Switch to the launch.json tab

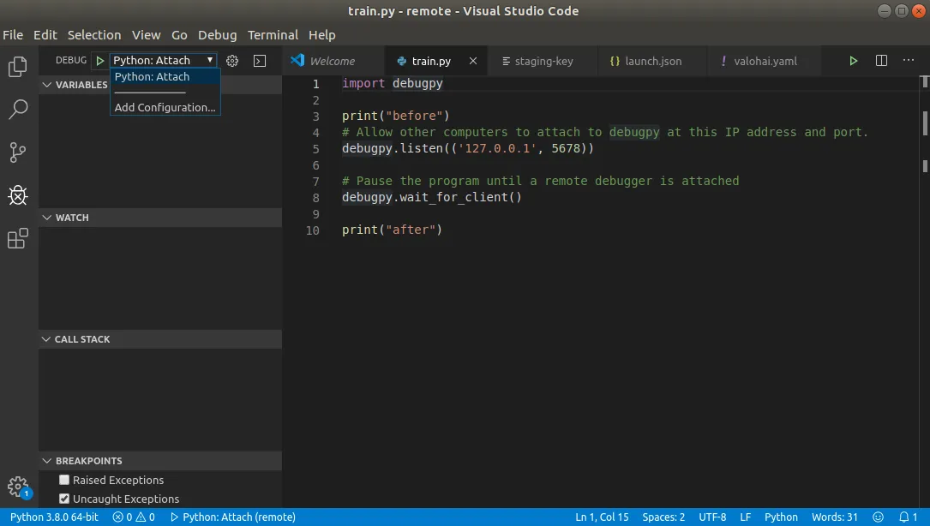[653, 61]
